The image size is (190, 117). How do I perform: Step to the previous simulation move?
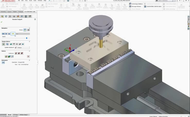tap(6, 34)
